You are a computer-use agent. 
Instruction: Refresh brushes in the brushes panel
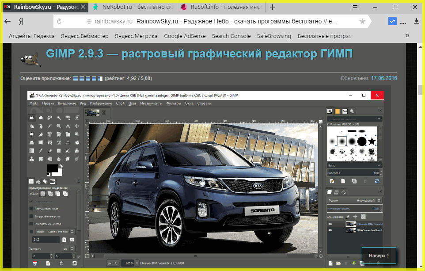coord(377,181)
